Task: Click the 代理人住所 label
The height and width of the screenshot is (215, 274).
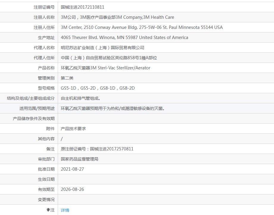Action: (44, 58)
